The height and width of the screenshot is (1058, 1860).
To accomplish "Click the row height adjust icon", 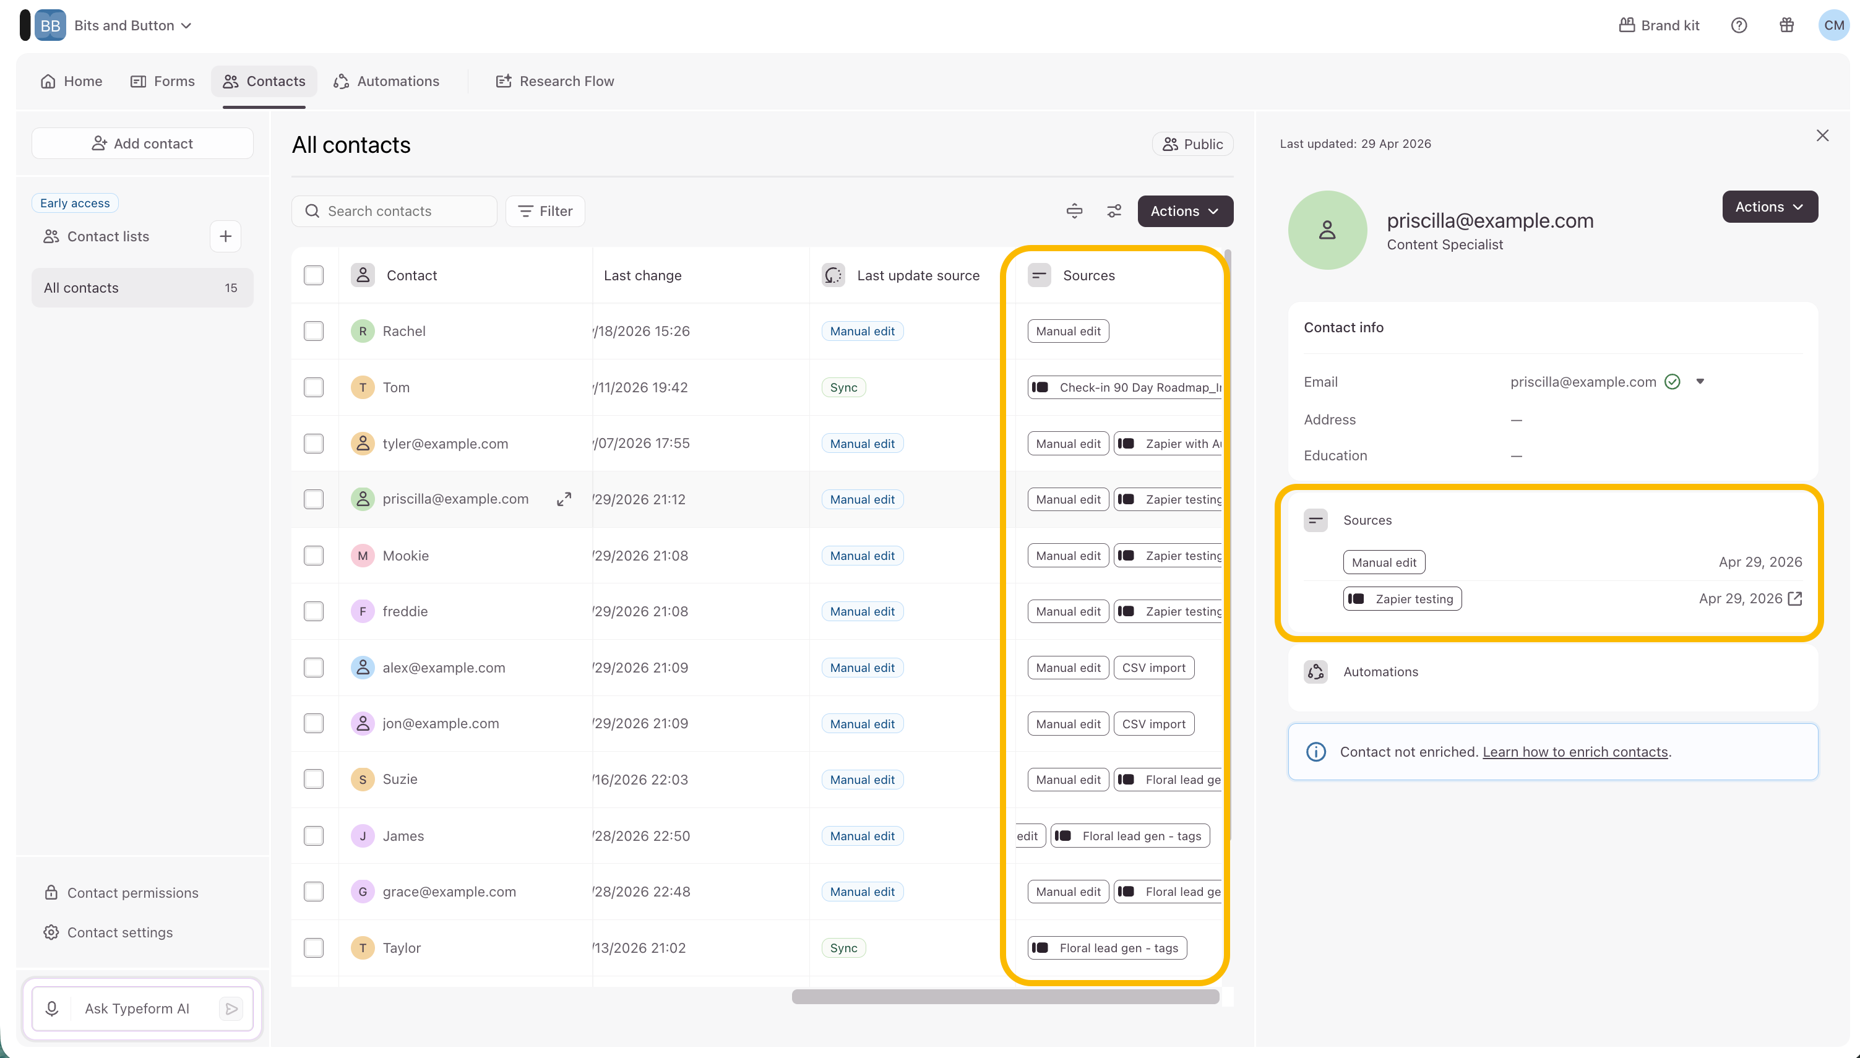I will (1075, 212).
